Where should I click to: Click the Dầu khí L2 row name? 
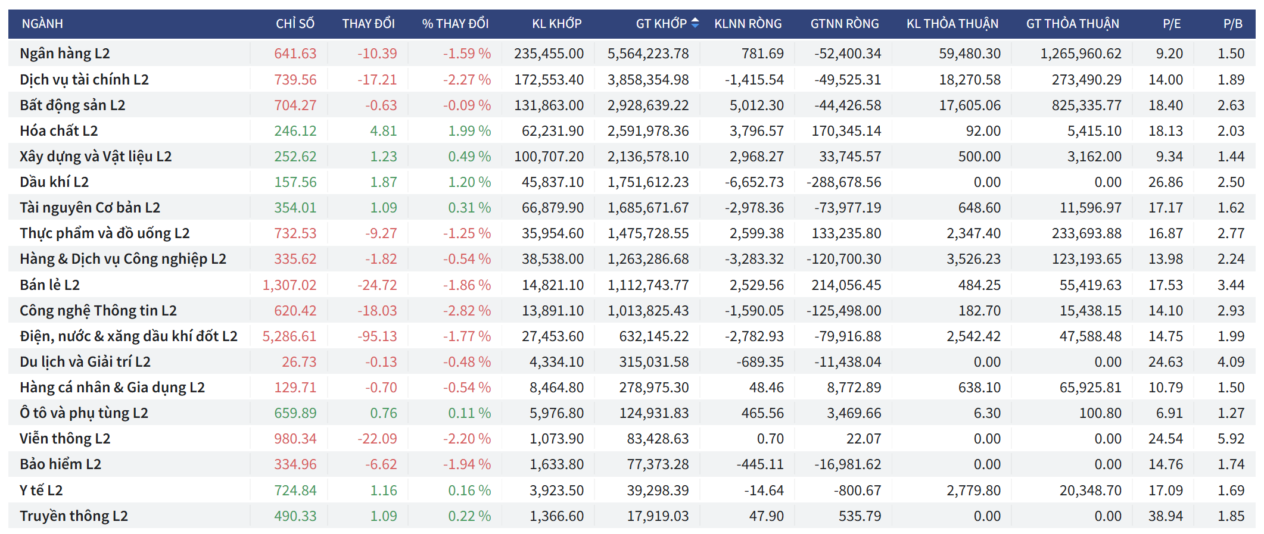click(x=54, y=182)
